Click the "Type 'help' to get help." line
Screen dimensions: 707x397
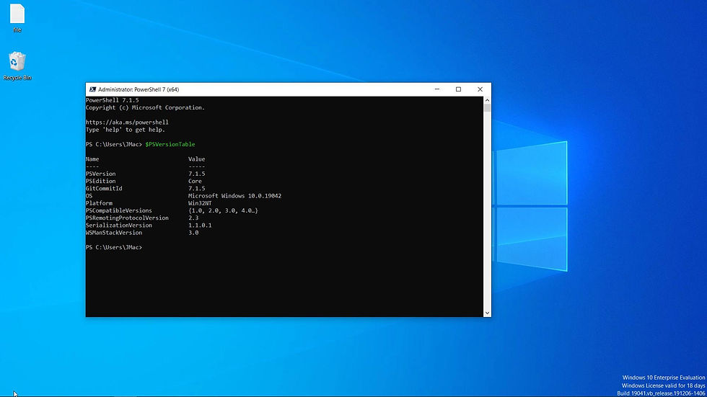pos(126,130)
